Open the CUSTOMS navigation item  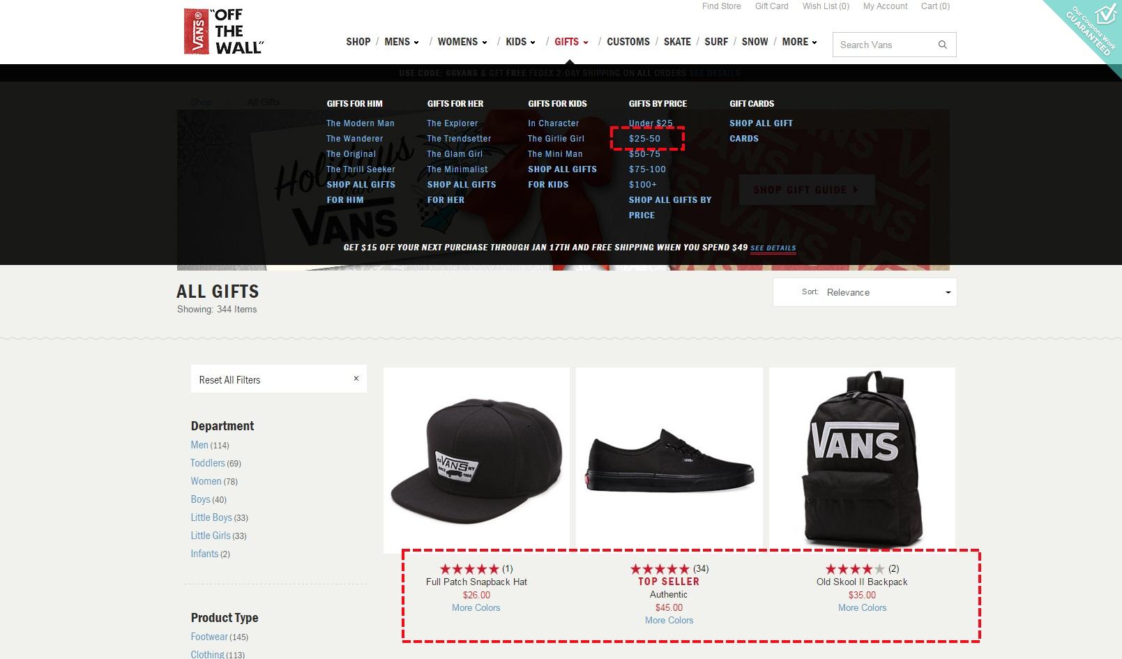coord(628,42)
